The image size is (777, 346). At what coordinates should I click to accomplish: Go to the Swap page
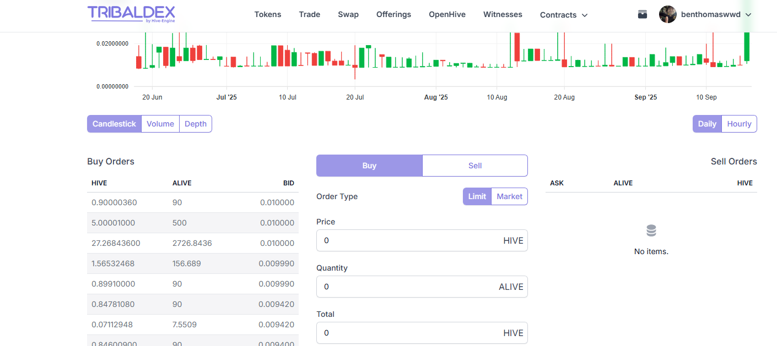(348, 14)
